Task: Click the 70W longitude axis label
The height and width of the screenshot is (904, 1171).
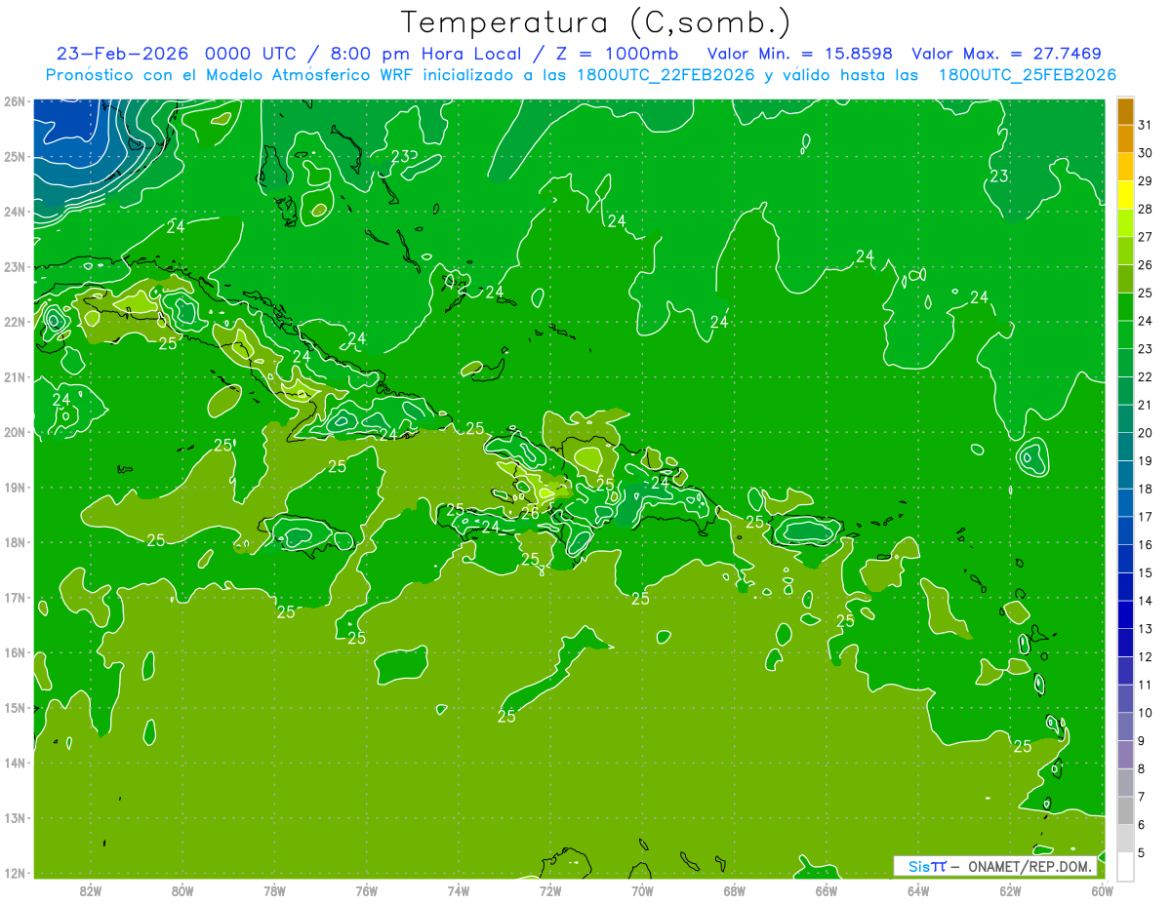Action: pyautogui.click(x=642, y=890)
